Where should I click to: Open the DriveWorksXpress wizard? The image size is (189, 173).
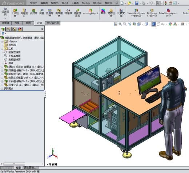168,13
